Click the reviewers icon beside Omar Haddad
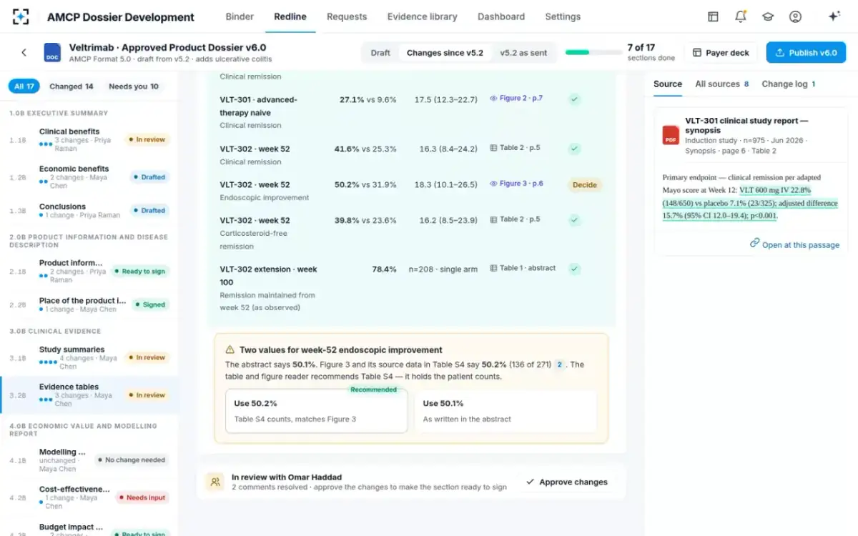Image resolution: width=858 pixels, height=536 pixels. coord(214,482)
